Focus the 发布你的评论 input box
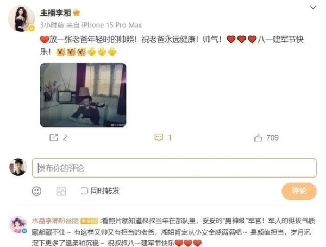 point(174,168)
